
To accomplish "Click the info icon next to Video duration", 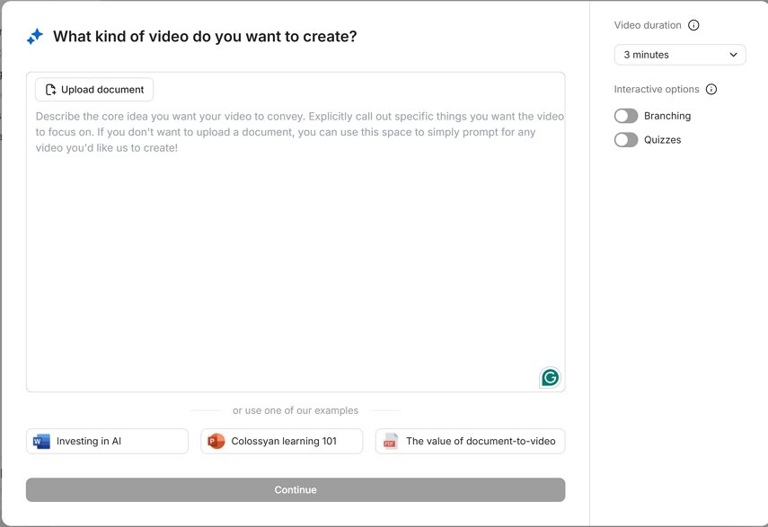I will (x=693, y=25).
